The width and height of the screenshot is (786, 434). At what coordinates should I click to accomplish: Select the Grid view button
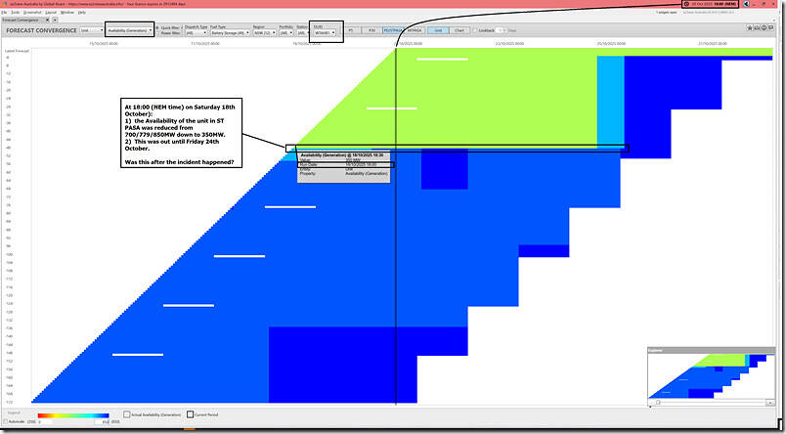point(439,30)
